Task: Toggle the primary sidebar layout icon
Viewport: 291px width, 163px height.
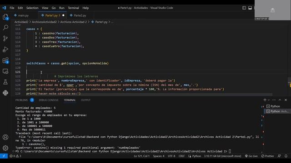Action: [244, 8]
